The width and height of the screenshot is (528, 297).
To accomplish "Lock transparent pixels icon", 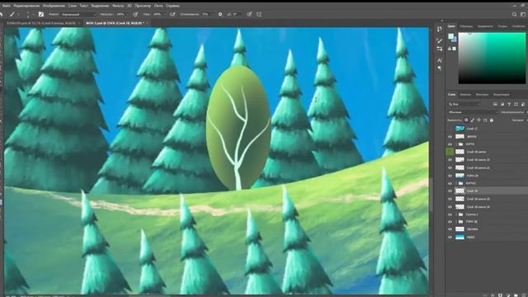I will pos(466,120).
